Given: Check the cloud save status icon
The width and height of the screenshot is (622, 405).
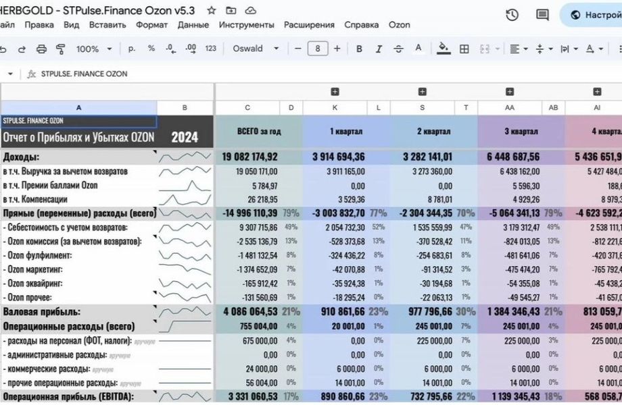Looking at the screenshot, I should 250,11.
